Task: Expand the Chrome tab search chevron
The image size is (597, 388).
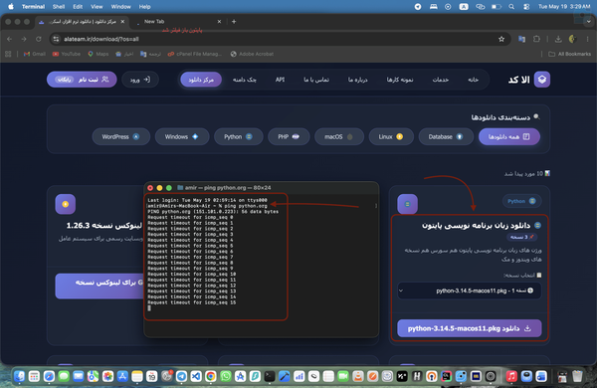Action: (589, 21)
